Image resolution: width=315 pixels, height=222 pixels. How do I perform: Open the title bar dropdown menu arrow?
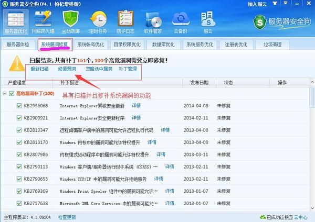tap(285, 4)
